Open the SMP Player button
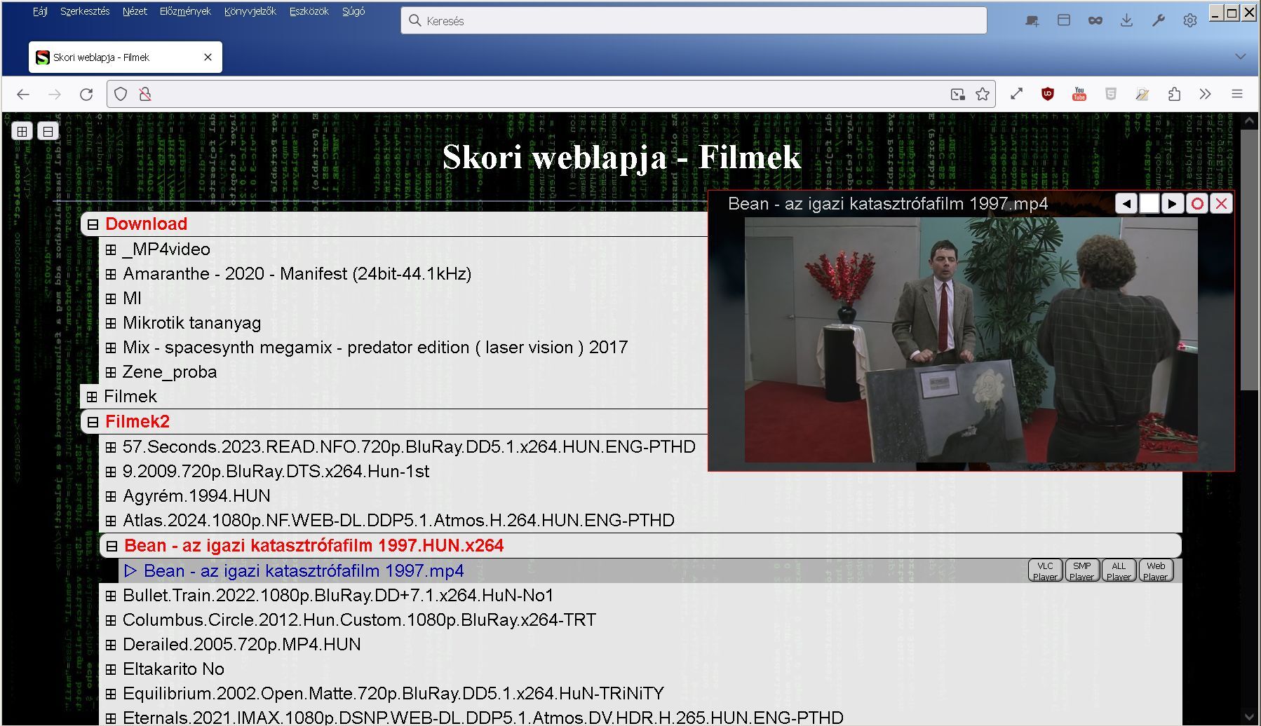This screenshot has height=726, width=1261. 1081,570
